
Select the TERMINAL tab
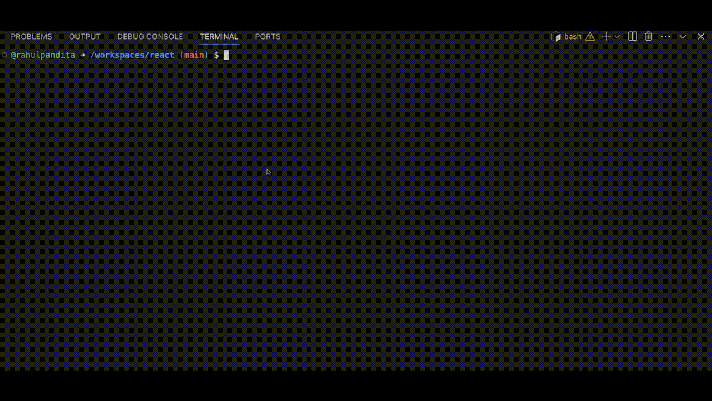point(219,37)
